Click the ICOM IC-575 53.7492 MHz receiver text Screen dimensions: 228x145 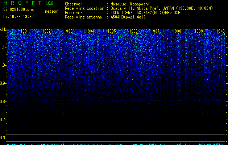(x=145, y=13)
